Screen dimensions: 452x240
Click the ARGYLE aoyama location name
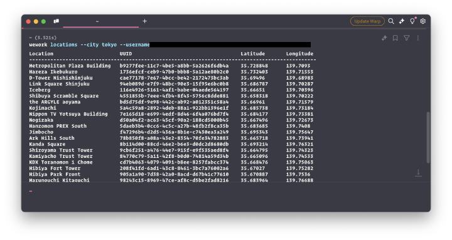click(x=55, y=102)
